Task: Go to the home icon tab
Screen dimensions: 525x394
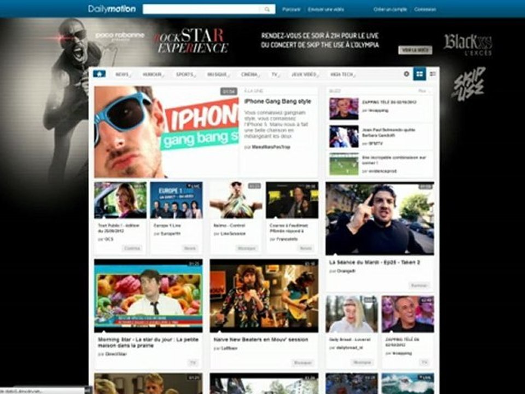Action: click(x=100, y=74)
